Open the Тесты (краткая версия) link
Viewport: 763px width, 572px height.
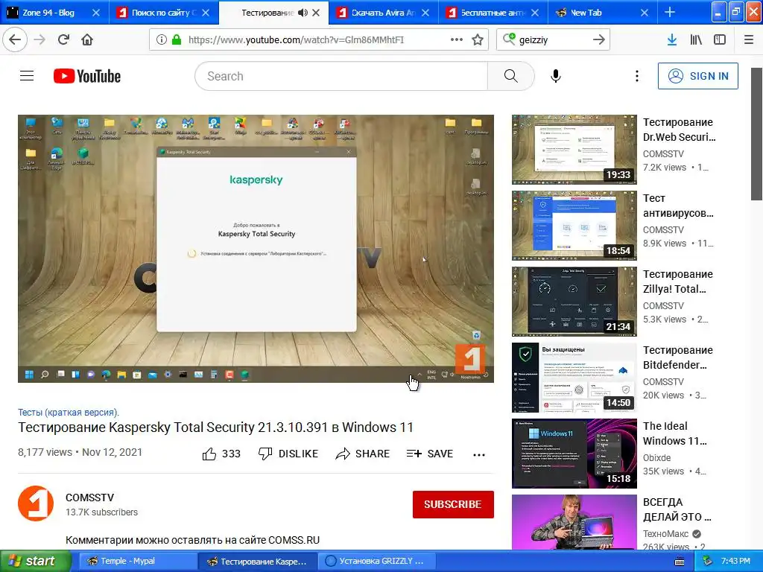(x=69, y=413)
